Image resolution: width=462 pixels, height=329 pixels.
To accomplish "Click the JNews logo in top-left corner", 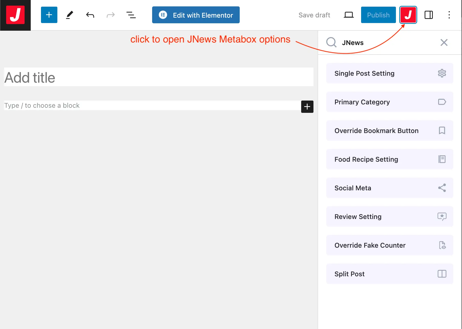I will click(x=15, y=15).
